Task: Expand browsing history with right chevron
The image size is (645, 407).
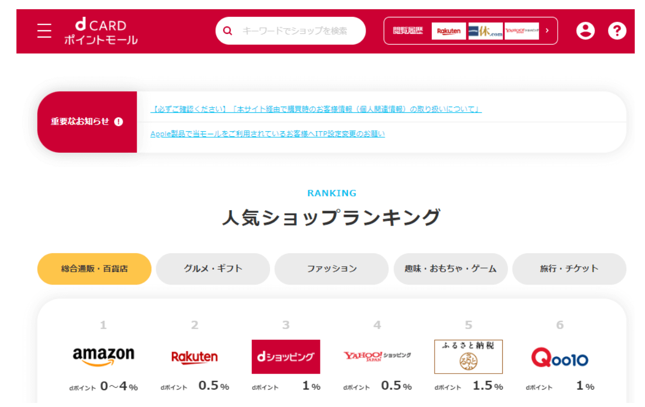Action: point(547,31)
